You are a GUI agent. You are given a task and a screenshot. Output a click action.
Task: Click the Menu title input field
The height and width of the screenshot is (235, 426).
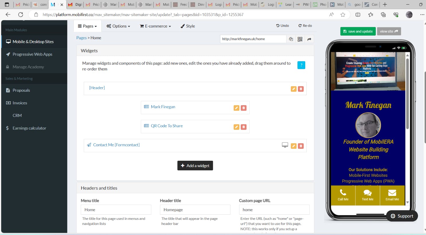tap(116, 209)
